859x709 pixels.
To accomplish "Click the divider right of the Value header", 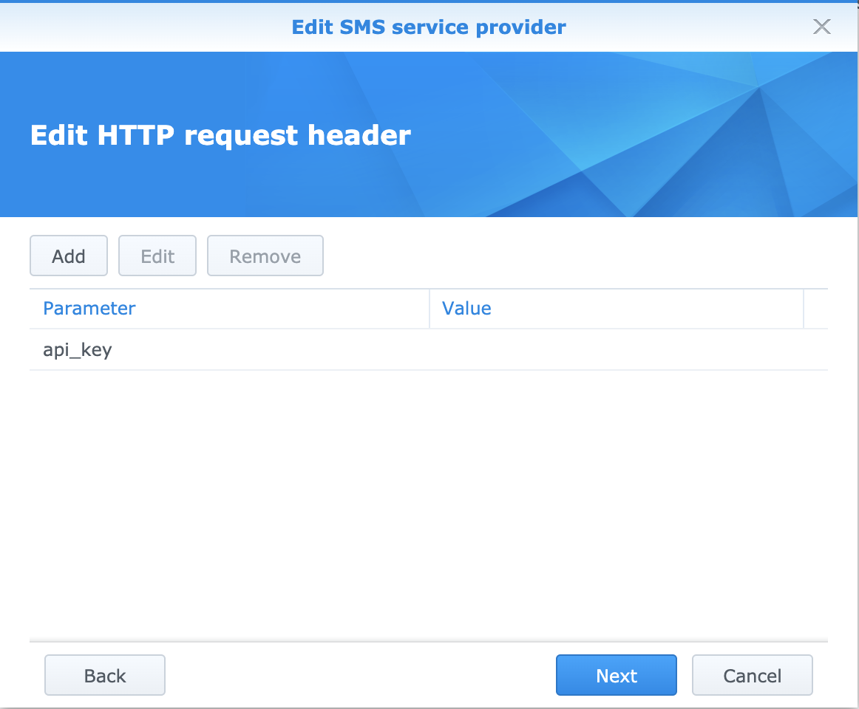I will [804, 308].
